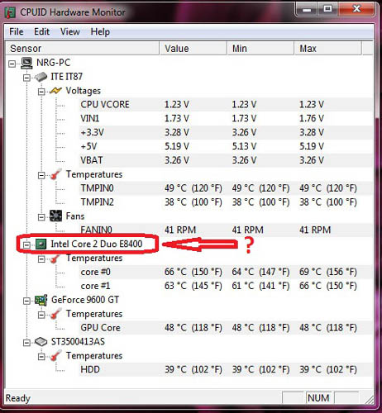Collapse the Voltages group
This screenshot has height=413, width=382.
(x=41, y=92)
